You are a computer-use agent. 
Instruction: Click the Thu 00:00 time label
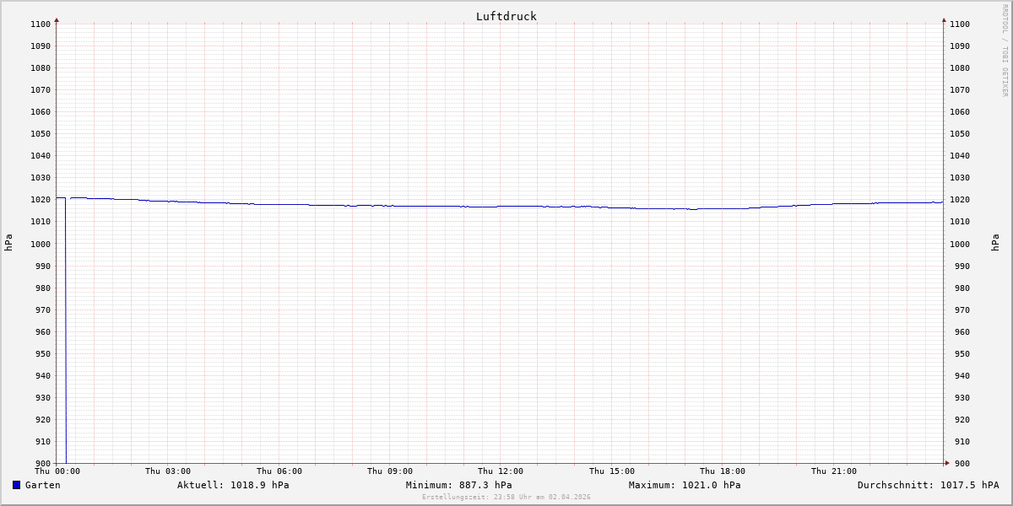tap(57, 471)
